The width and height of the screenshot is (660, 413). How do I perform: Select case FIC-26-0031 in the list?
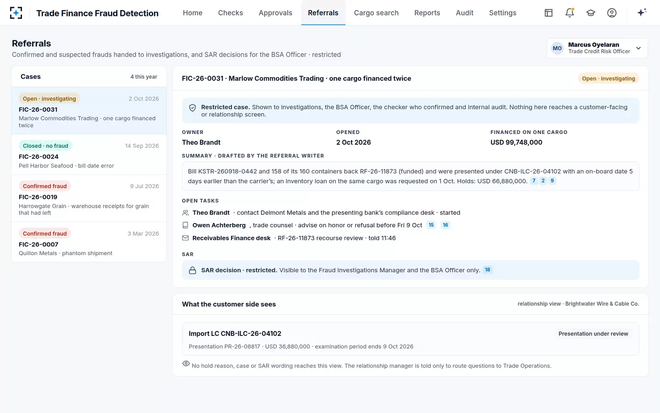(x=89, y=111)
